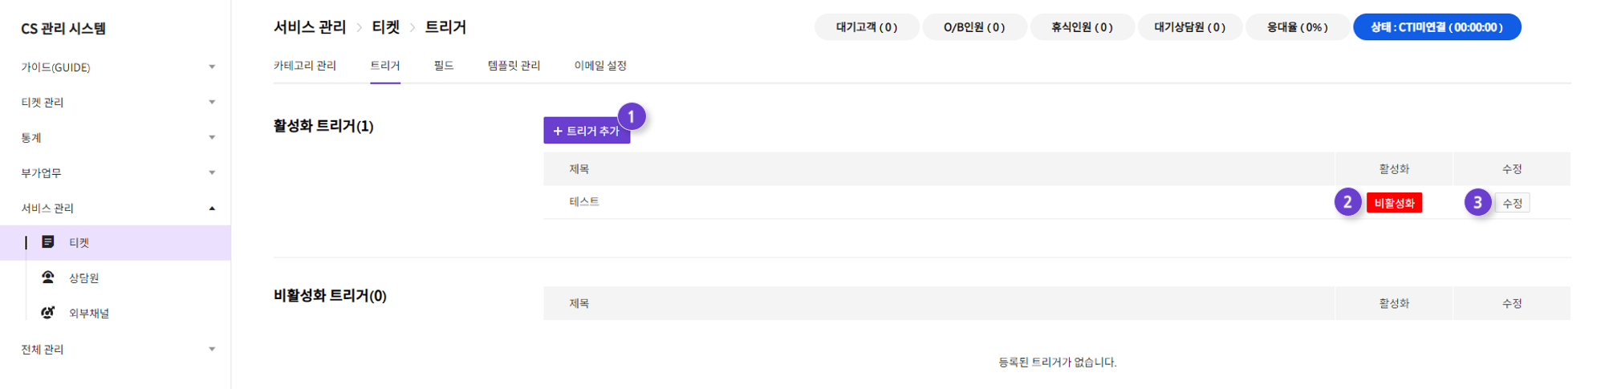Click the purple number 1 badge

pos(632,117)
